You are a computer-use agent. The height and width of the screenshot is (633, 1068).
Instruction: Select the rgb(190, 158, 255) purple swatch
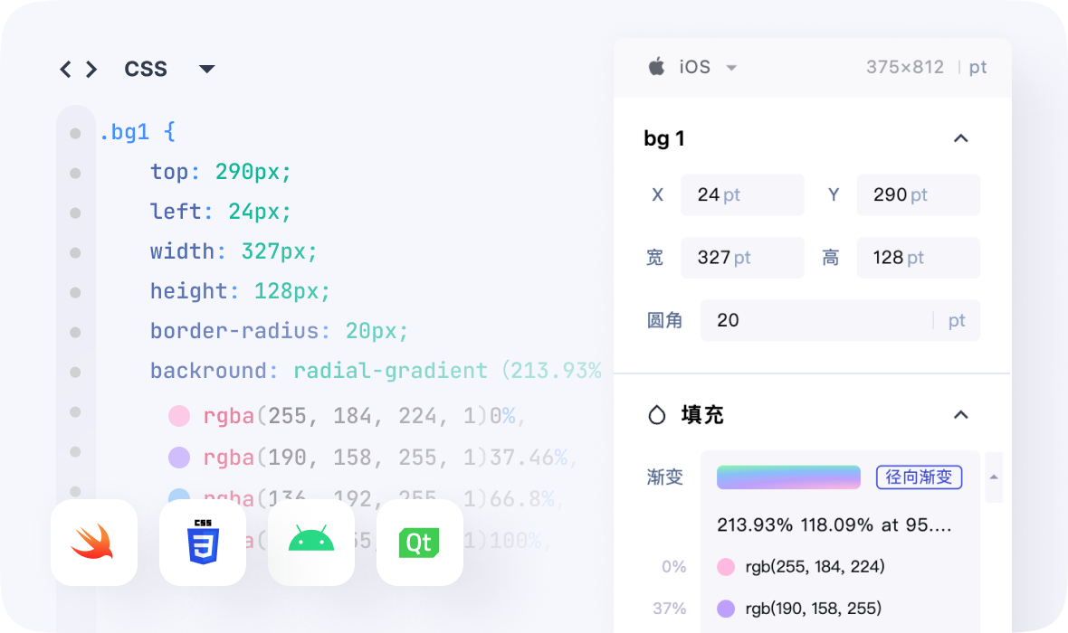click(726, 609)
